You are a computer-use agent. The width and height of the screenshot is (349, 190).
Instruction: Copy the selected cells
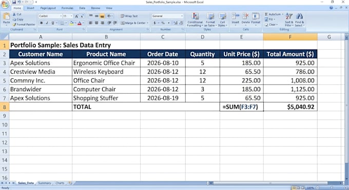point(18,19)
